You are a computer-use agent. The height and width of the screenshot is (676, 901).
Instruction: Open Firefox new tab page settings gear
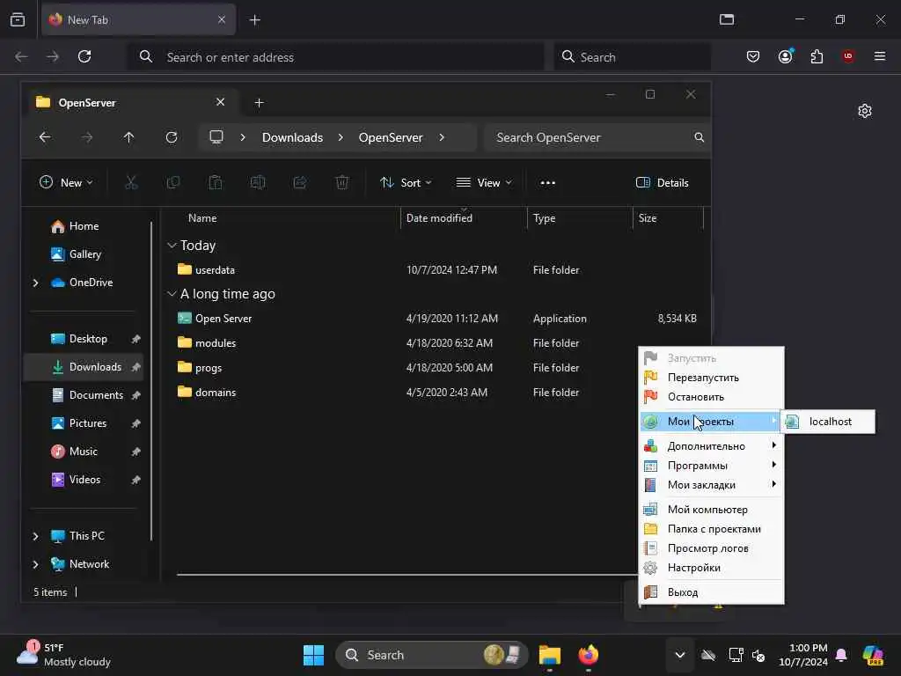(865, 111)
